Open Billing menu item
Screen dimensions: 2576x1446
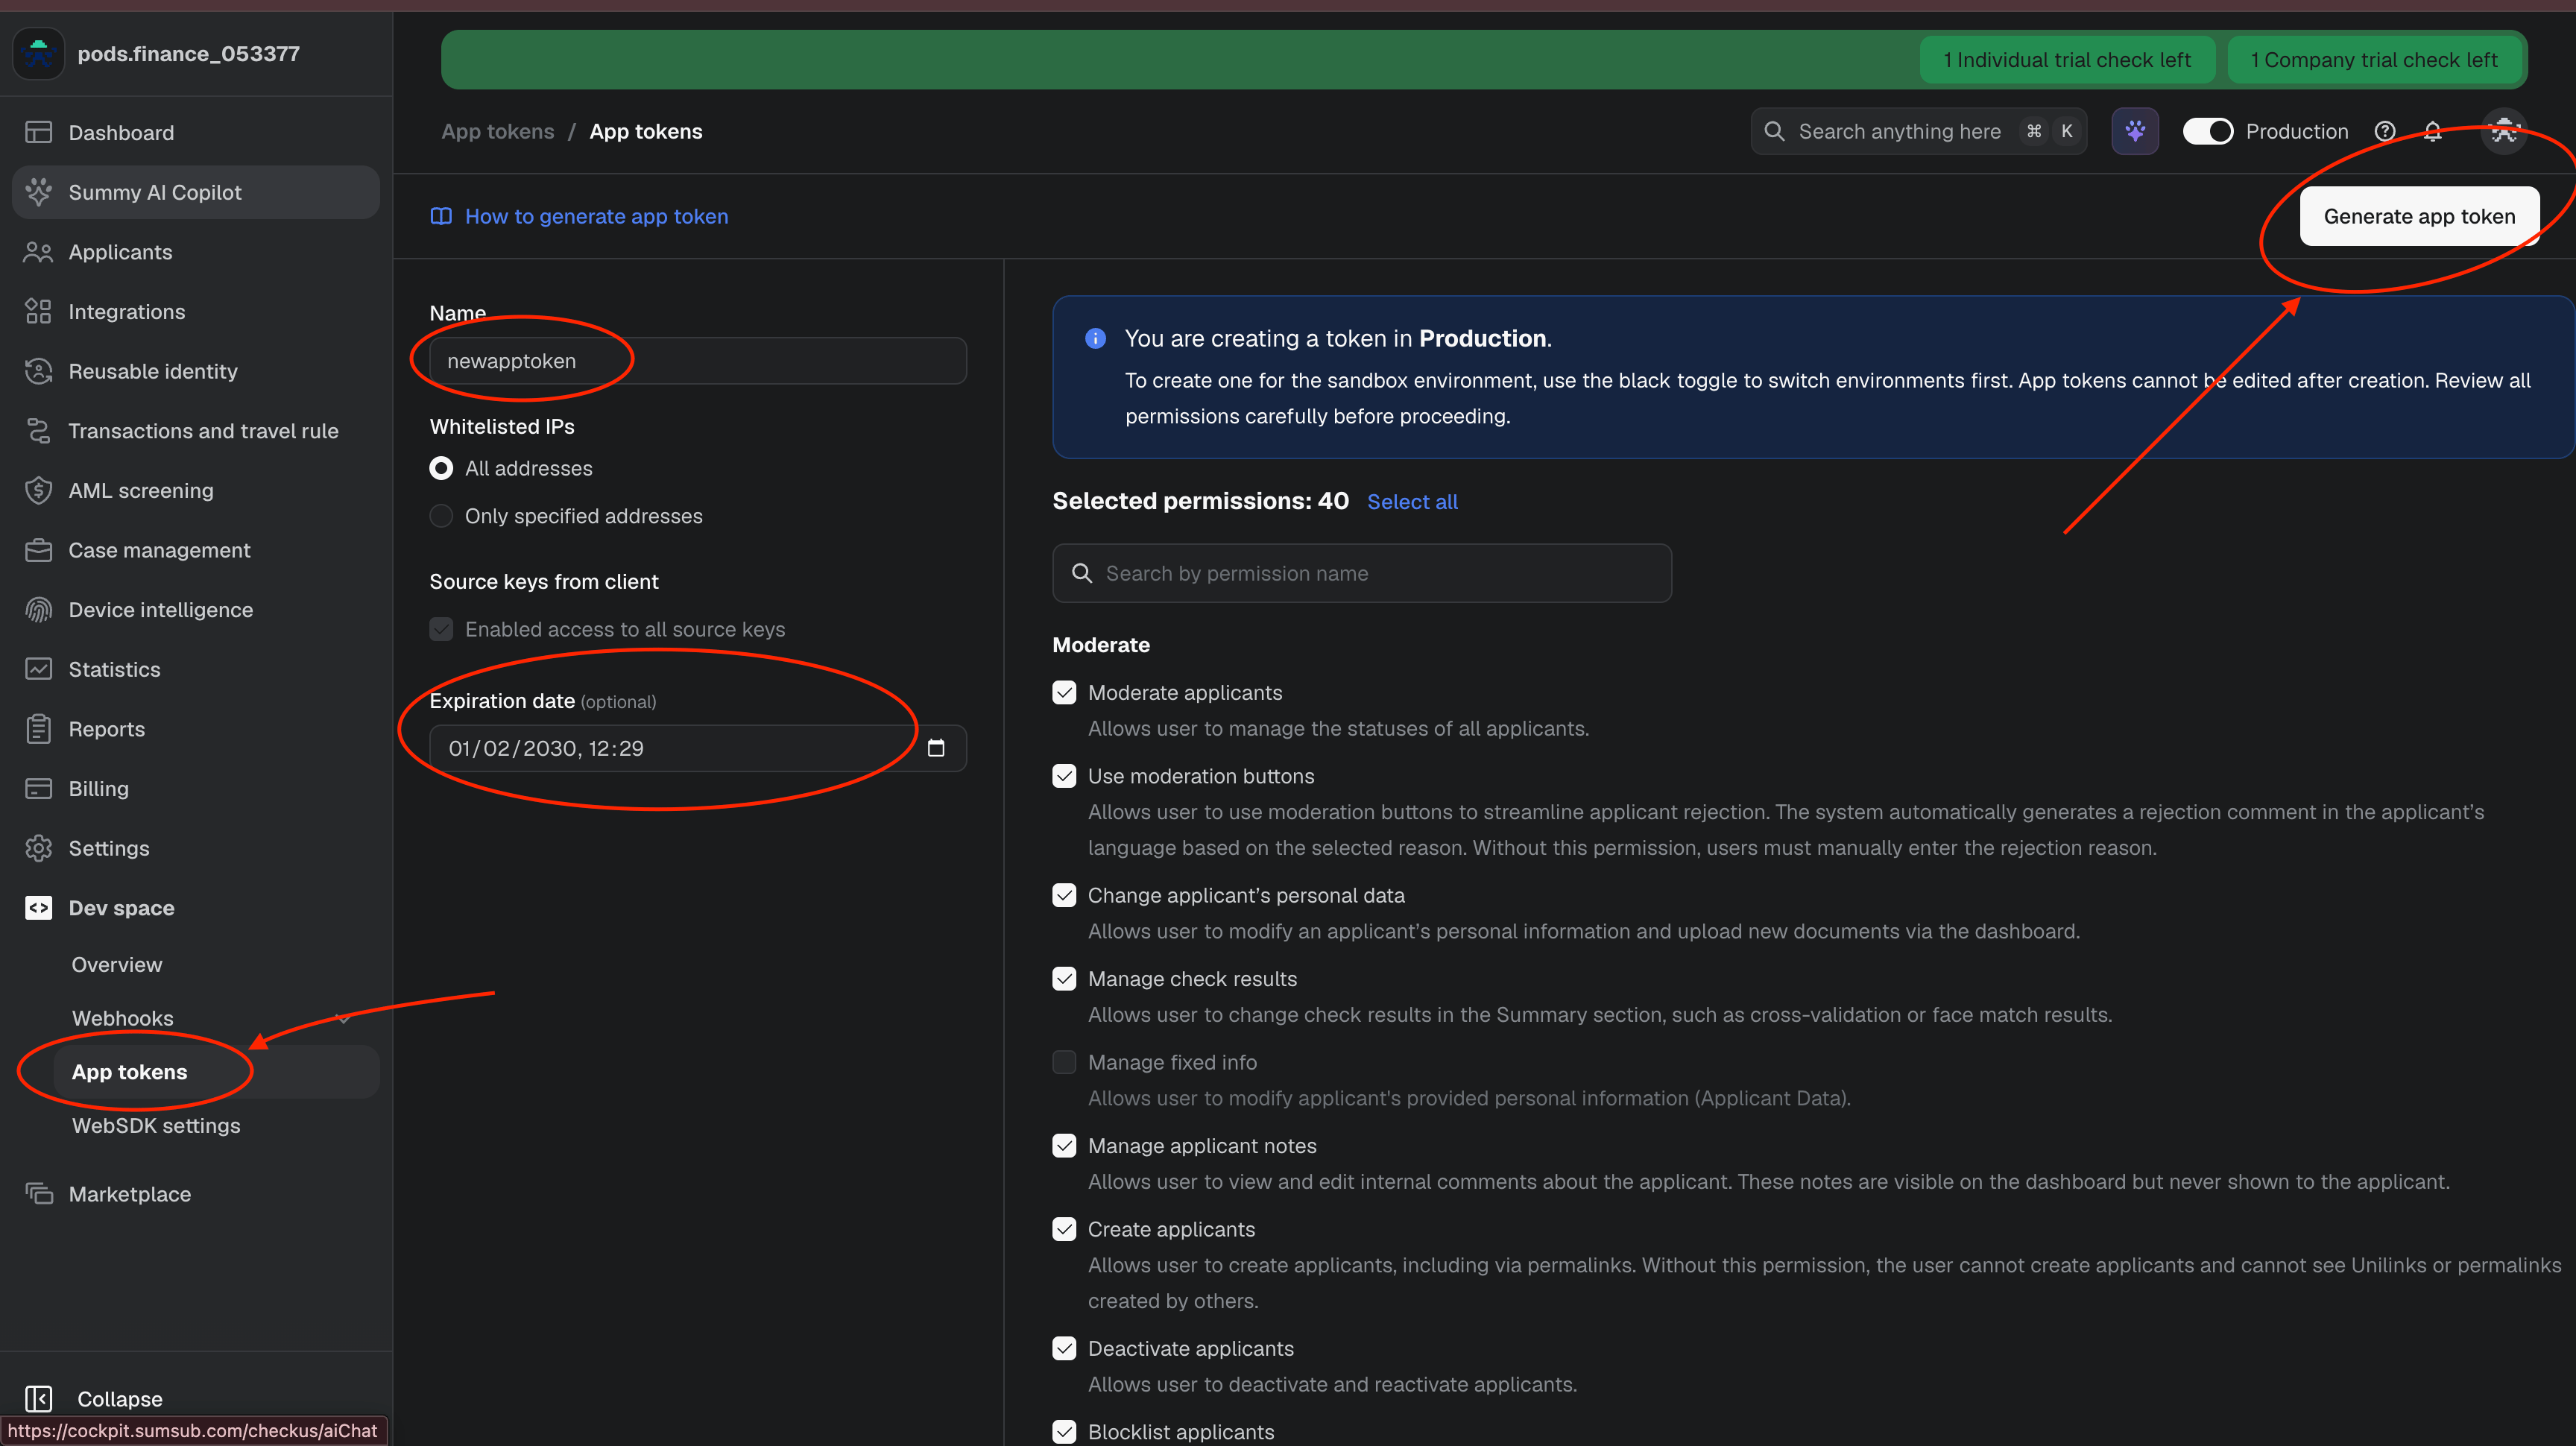click(x=196, y=788)
